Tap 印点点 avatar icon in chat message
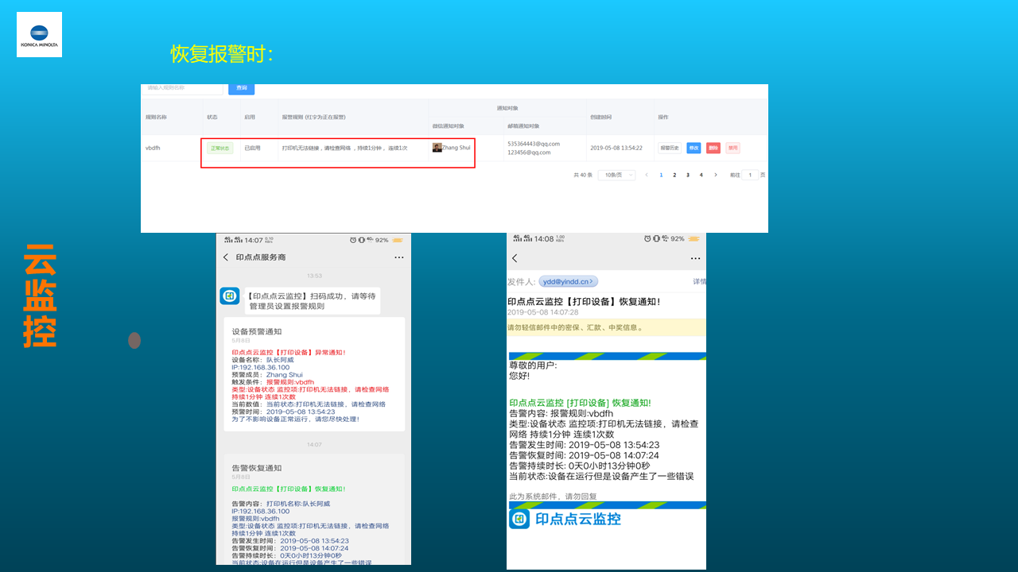The image size is (1018, 572). (x=230, y=296)
